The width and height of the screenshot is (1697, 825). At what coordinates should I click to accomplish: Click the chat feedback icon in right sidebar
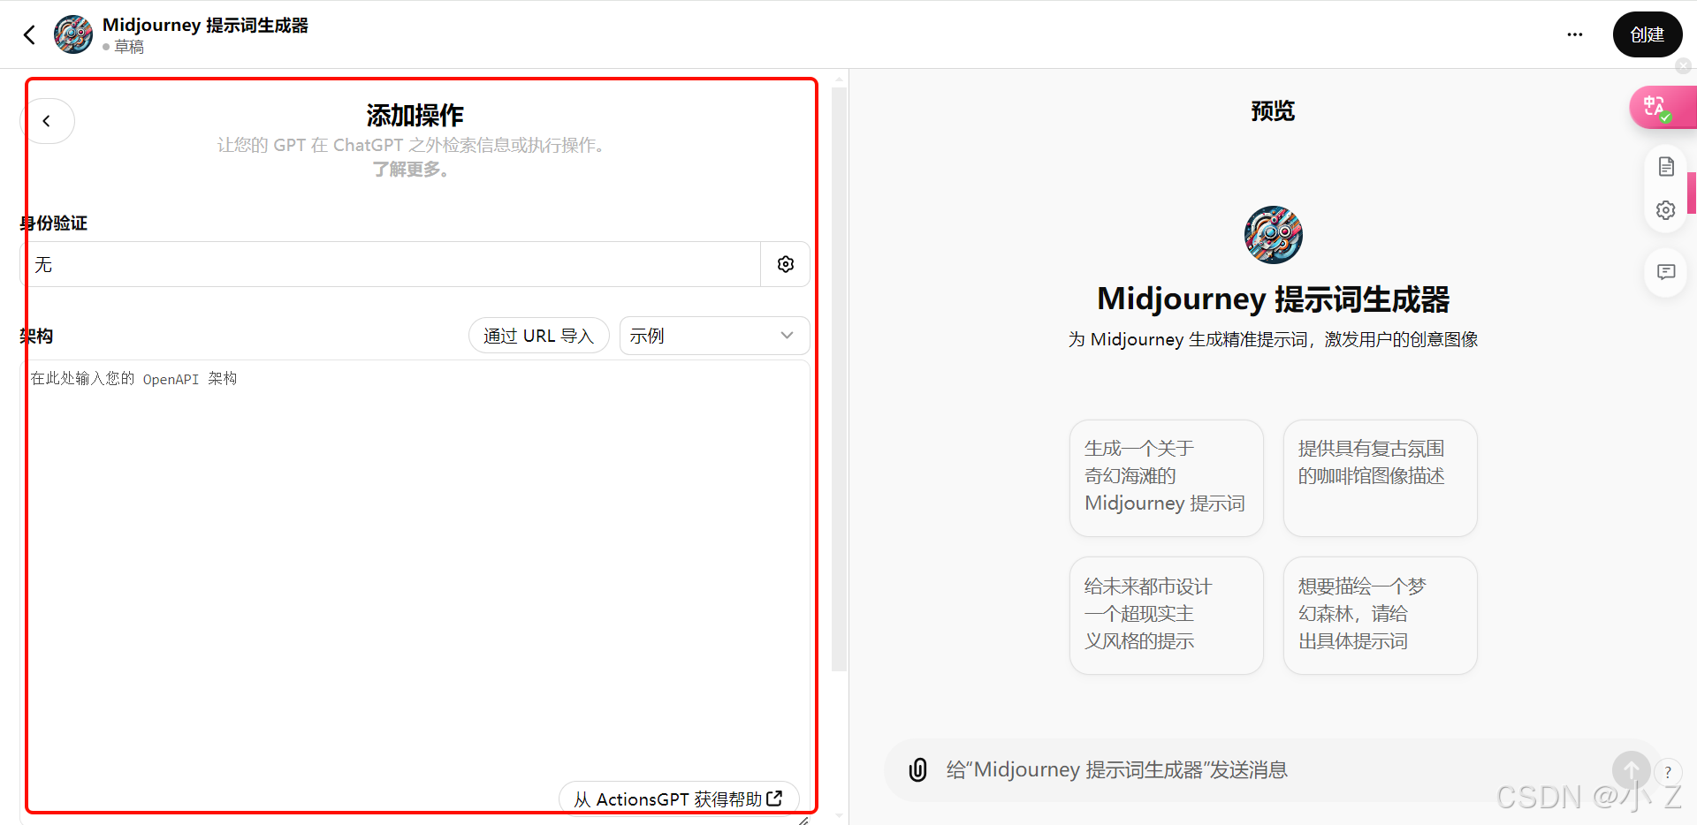1666,272
